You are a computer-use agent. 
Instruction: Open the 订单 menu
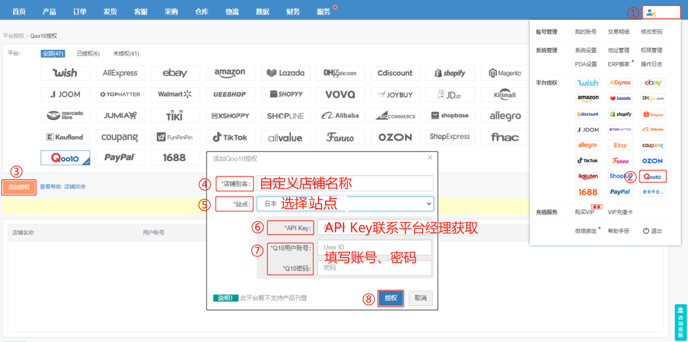[80, 12]
